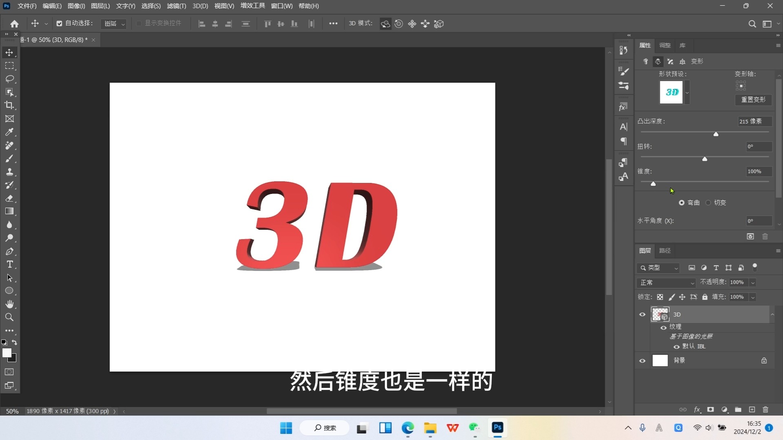
Task: Select the Lasso tool
Action: (x=9, y=79)
